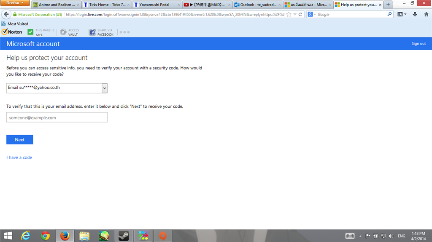Viewport: 432px width, 242px height.
Task: Open the Most Visited bookmarks folder
Action: coord(15,24)
